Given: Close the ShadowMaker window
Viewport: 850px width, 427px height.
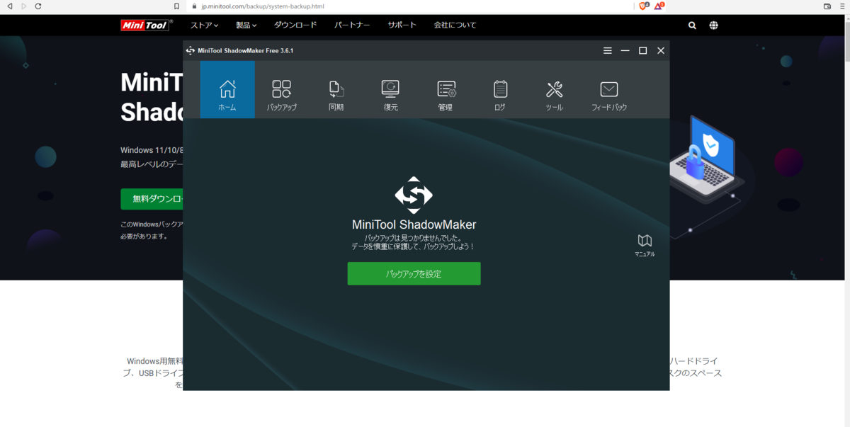Looking at the screenshot, I should (661, 50).
